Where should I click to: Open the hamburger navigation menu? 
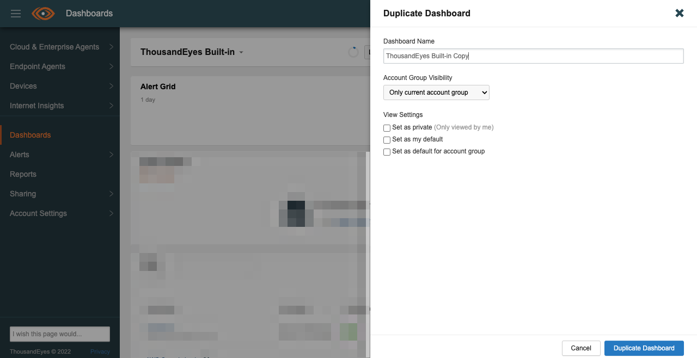[16, 14]
